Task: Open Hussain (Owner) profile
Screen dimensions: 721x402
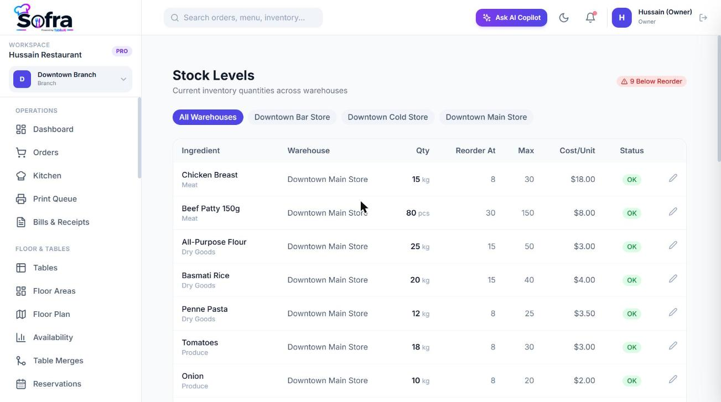Action: pyautogui.click(x=652, y=18)
